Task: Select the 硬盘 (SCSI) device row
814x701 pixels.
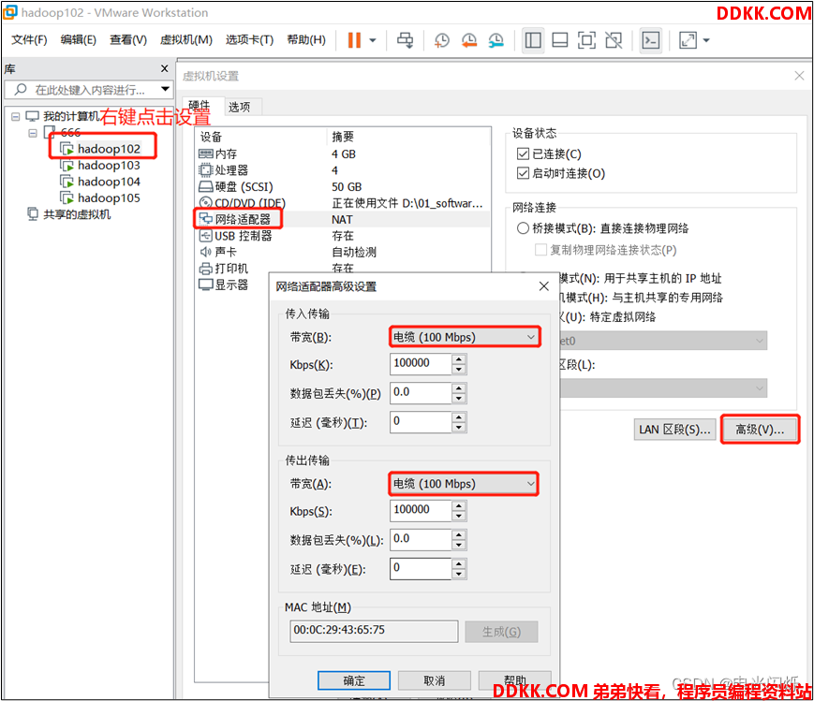Action: click(x=343, y=187)
